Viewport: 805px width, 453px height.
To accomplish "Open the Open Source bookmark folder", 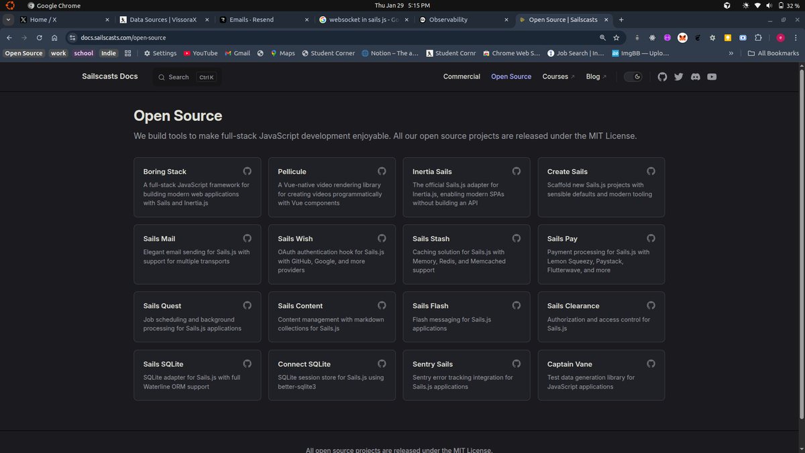I will [24, 53].
